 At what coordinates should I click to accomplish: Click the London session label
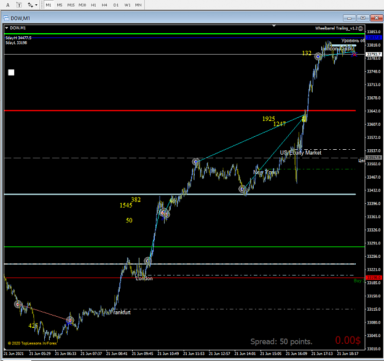[144, 279]
